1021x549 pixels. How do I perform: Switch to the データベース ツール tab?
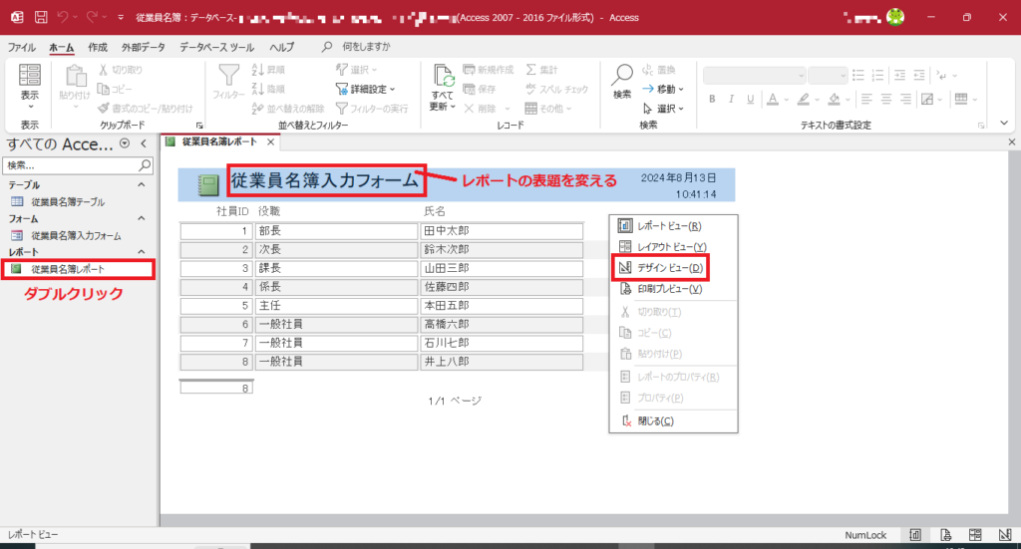point(216,47)
